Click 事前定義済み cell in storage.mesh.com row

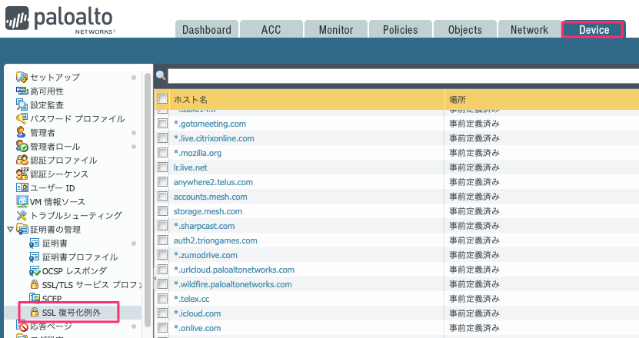pyautogui.click(x=474, y=211)
